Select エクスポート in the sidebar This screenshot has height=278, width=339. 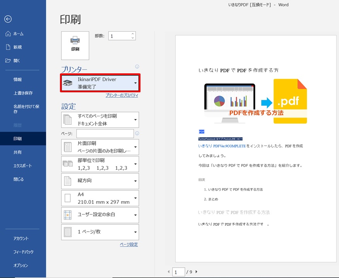tap(23, 166)
